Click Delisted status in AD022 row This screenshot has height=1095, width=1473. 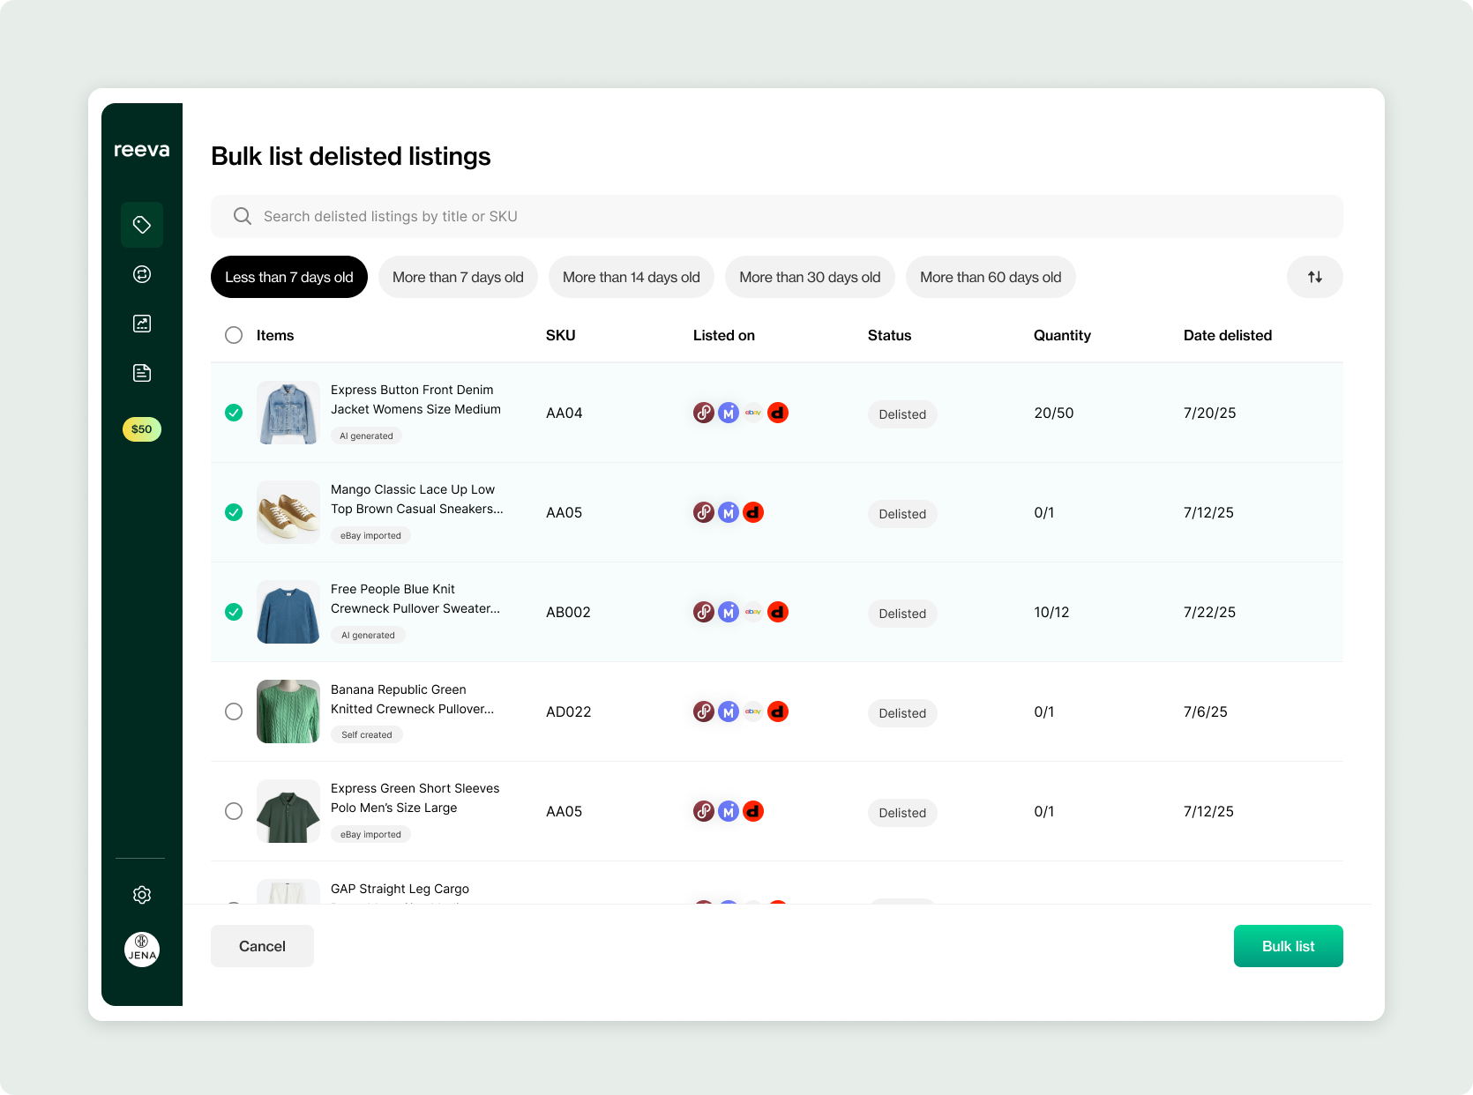(x=902, y=713)
